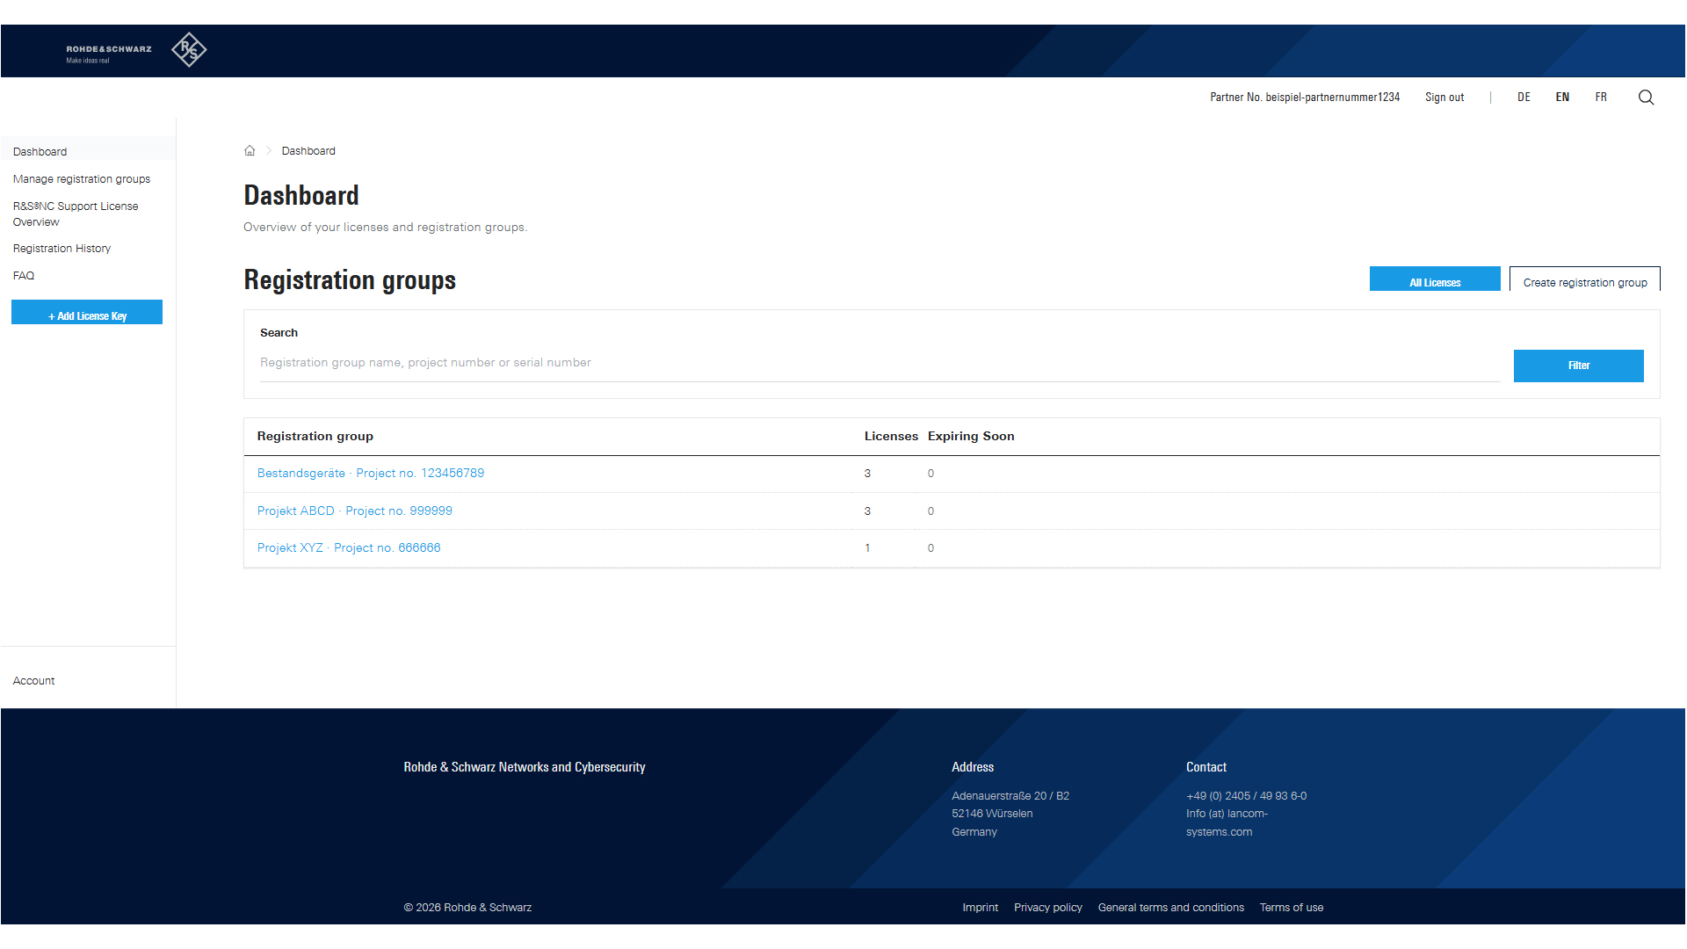Open Terms of use footer link

pyautogui.click(x=1291, y=908)
